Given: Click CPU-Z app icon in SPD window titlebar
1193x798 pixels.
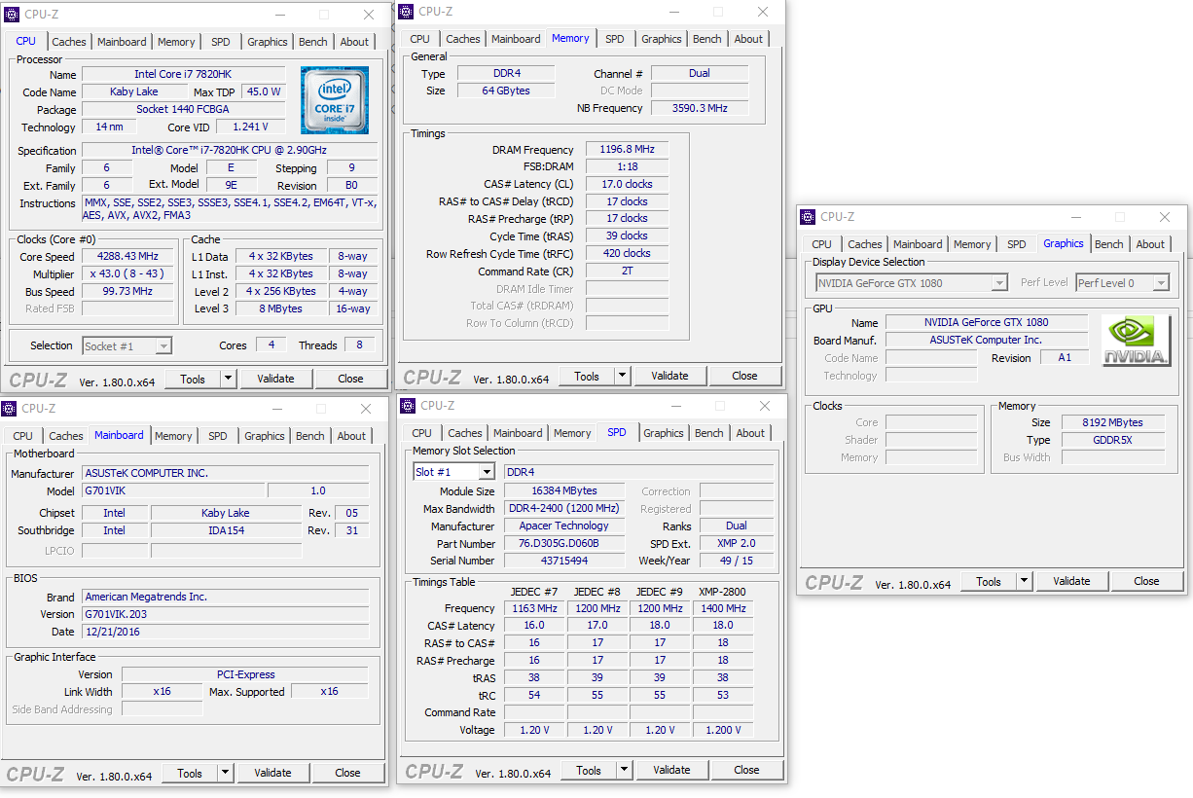Looking at the screenshot, I should (x=409, y=406).
